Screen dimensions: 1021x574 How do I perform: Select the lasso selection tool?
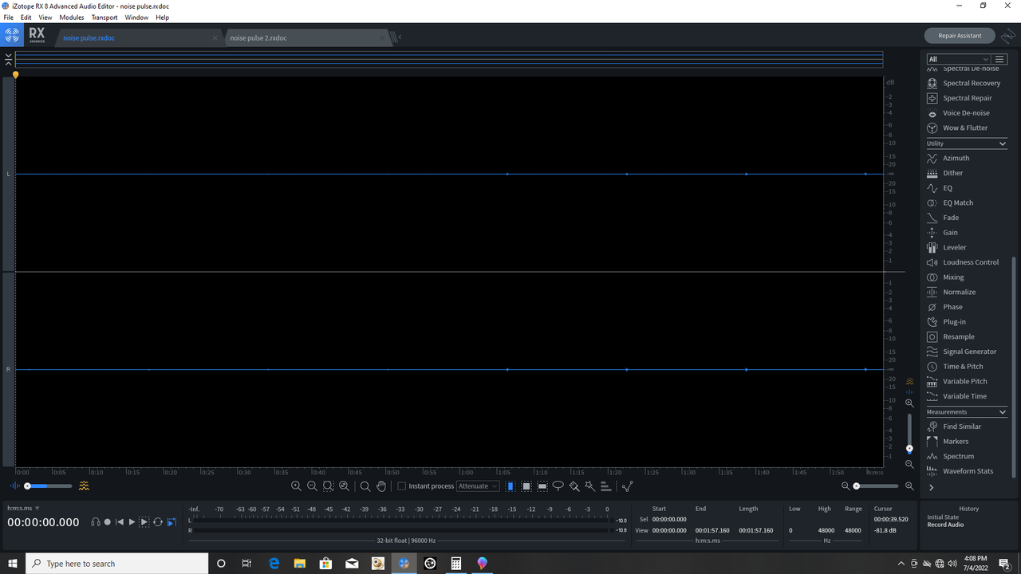coord(558,486)
